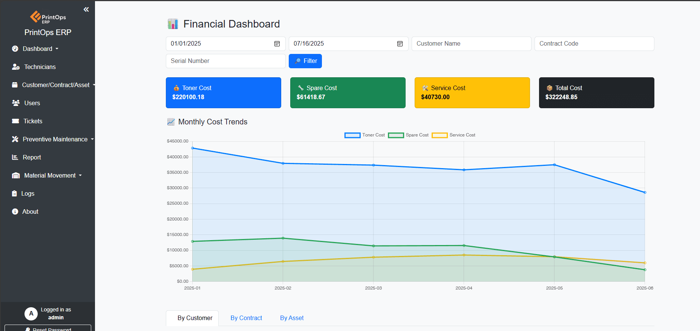The width and height of the screenshot is (700, 331).
Task: Click the '$45000.00' y-axis label
Action: (178, 141)
